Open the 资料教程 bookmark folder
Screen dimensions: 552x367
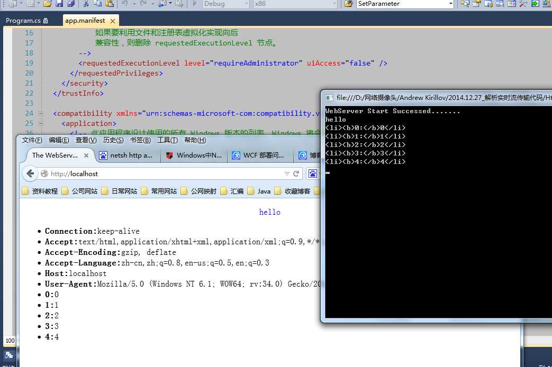click(x=40, y=191)
